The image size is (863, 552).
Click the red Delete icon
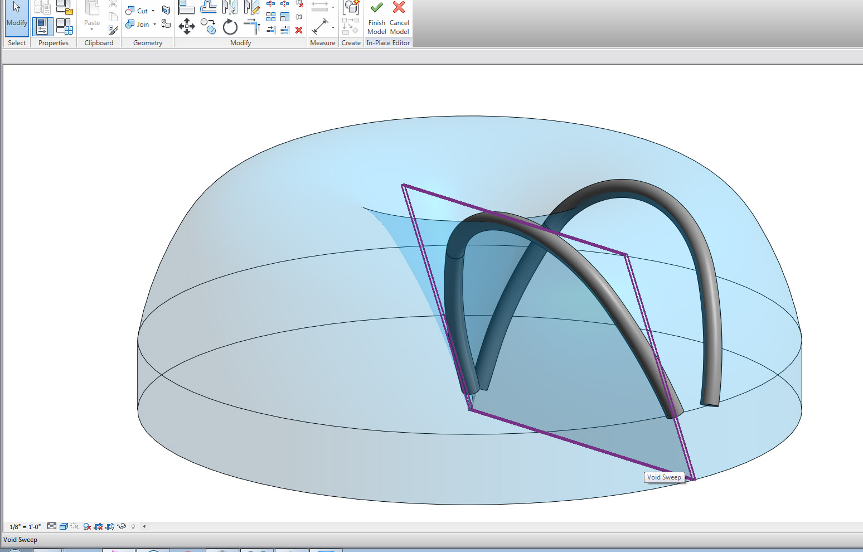click(299, 30)
